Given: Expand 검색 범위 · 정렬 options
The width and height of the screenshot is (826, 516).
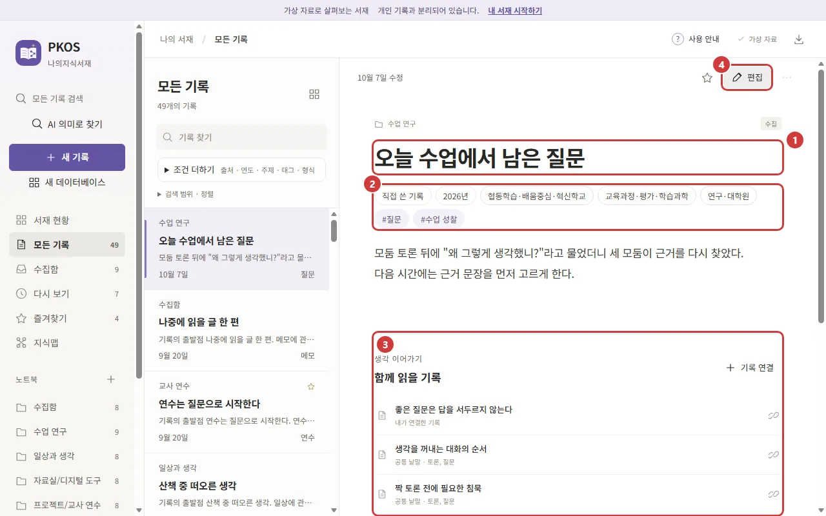Looking at the screenshot, I should (186, 194).
